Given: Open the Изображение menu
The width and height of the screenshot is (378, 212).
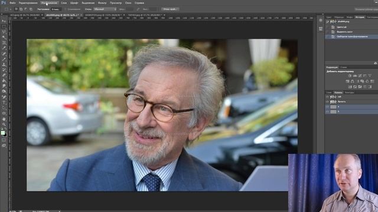Looking at the screenshot, I should (x=49, y=3).
